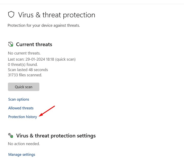Screen dimensions: 184x158
Task: Click the shield icon beside the page title
Action: (x=11, y=15)
